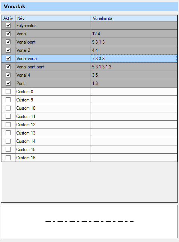Activate the Custom 9 checkbox
This screenshot has height=242, width=179.
[8, 100]
